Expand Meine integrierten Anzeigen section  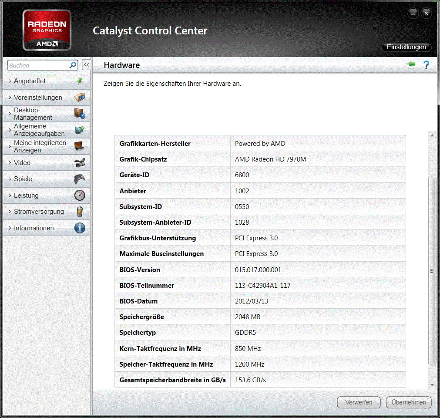[10, 146]
